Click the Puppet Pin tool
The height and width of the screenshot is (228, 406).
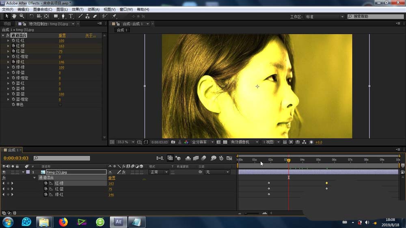tap(114, 16)
